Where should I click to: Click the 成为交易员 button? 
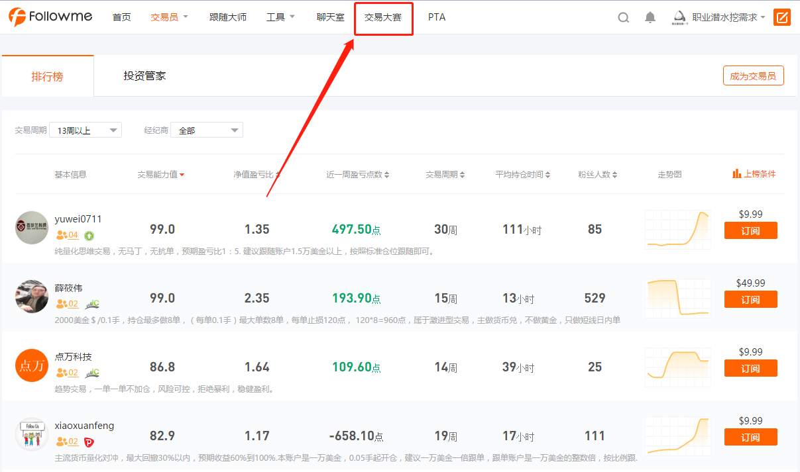[x=753, y=76]
